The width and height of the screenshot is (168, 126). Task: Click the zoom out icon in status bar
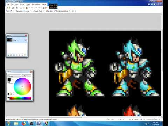point(145,120)
